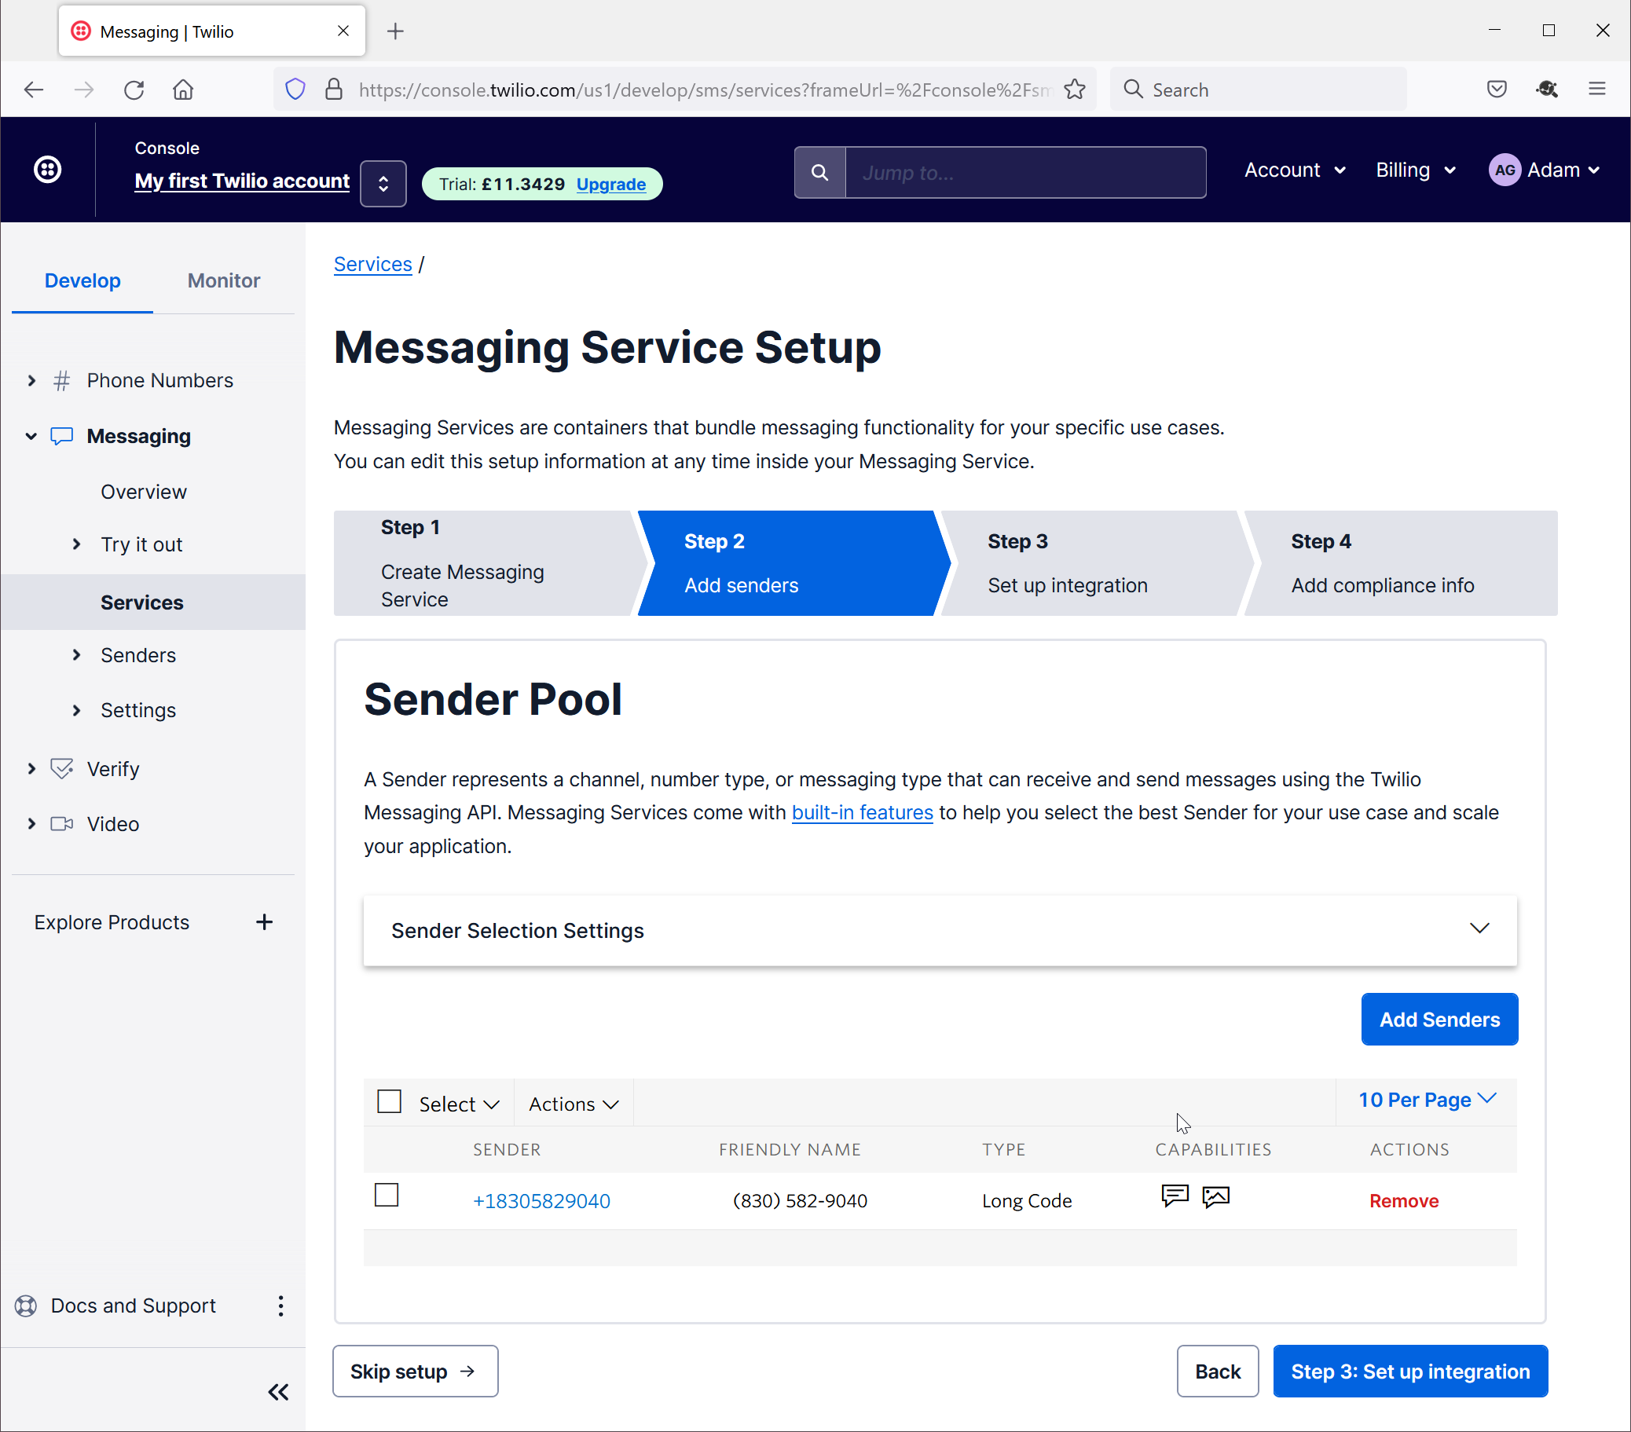This screenshot has height=1432, width=1631.
Task: Click the MMS capability image icon
Action: [x=1215, y=1196]
